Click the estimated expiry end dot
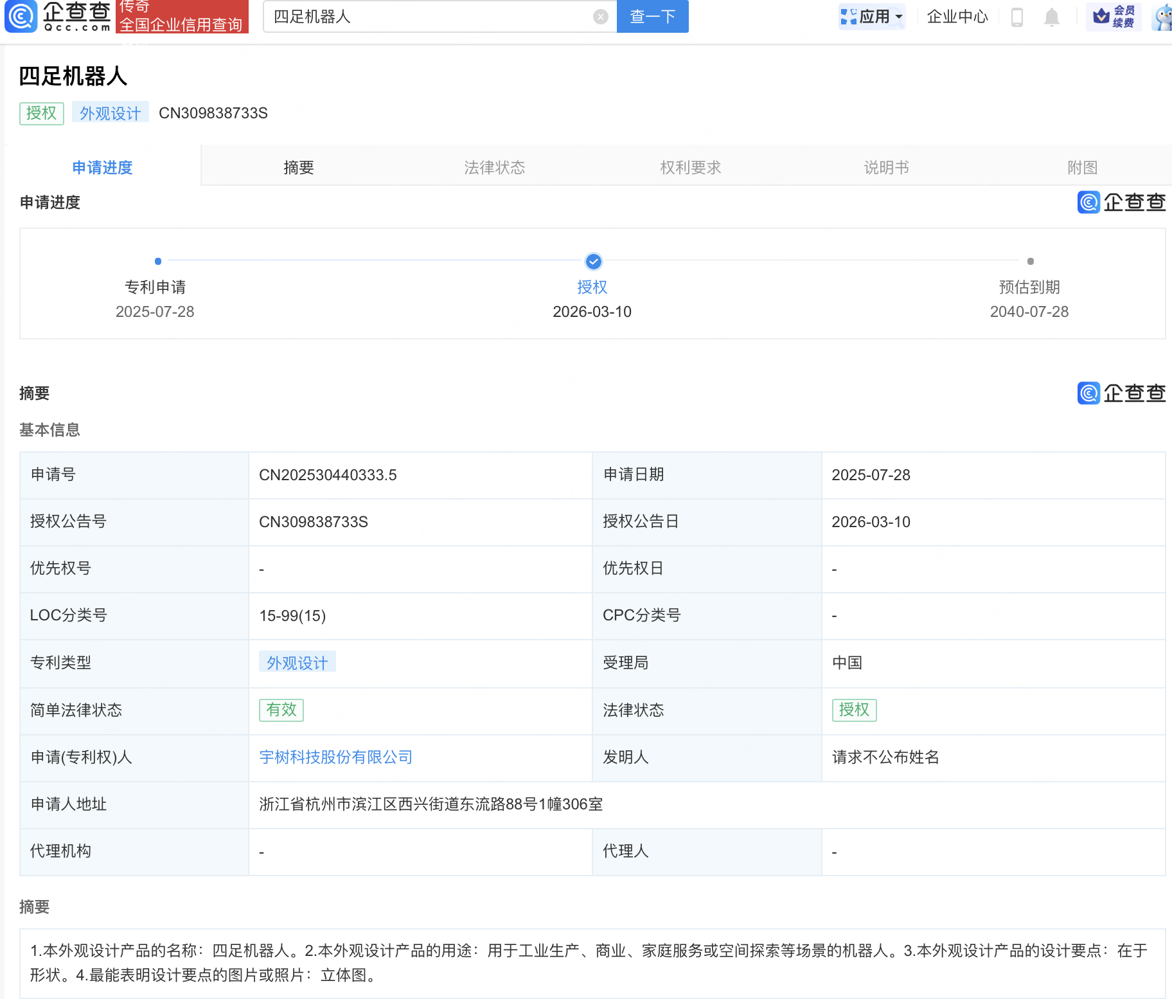1172x999 pixels. click(1030, 262)
